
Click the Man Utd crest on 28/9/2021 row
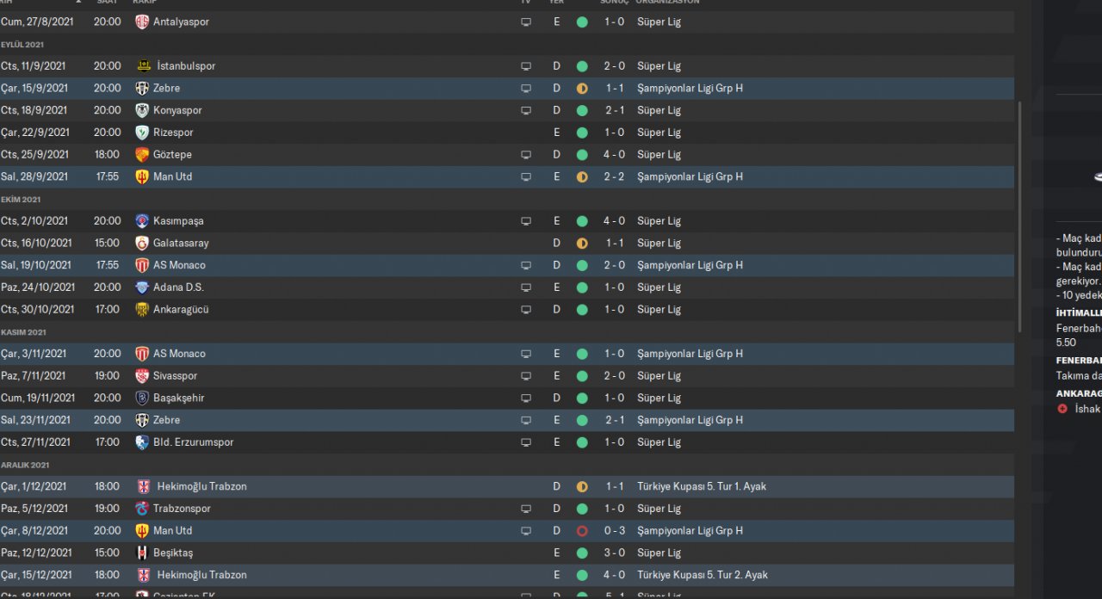[x=142, y=176]
